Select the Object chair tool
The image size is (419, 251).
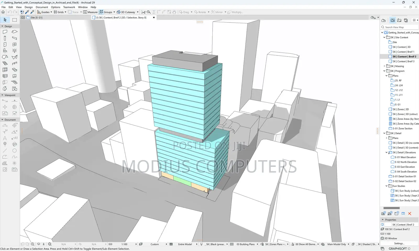(x=5, y=51)
